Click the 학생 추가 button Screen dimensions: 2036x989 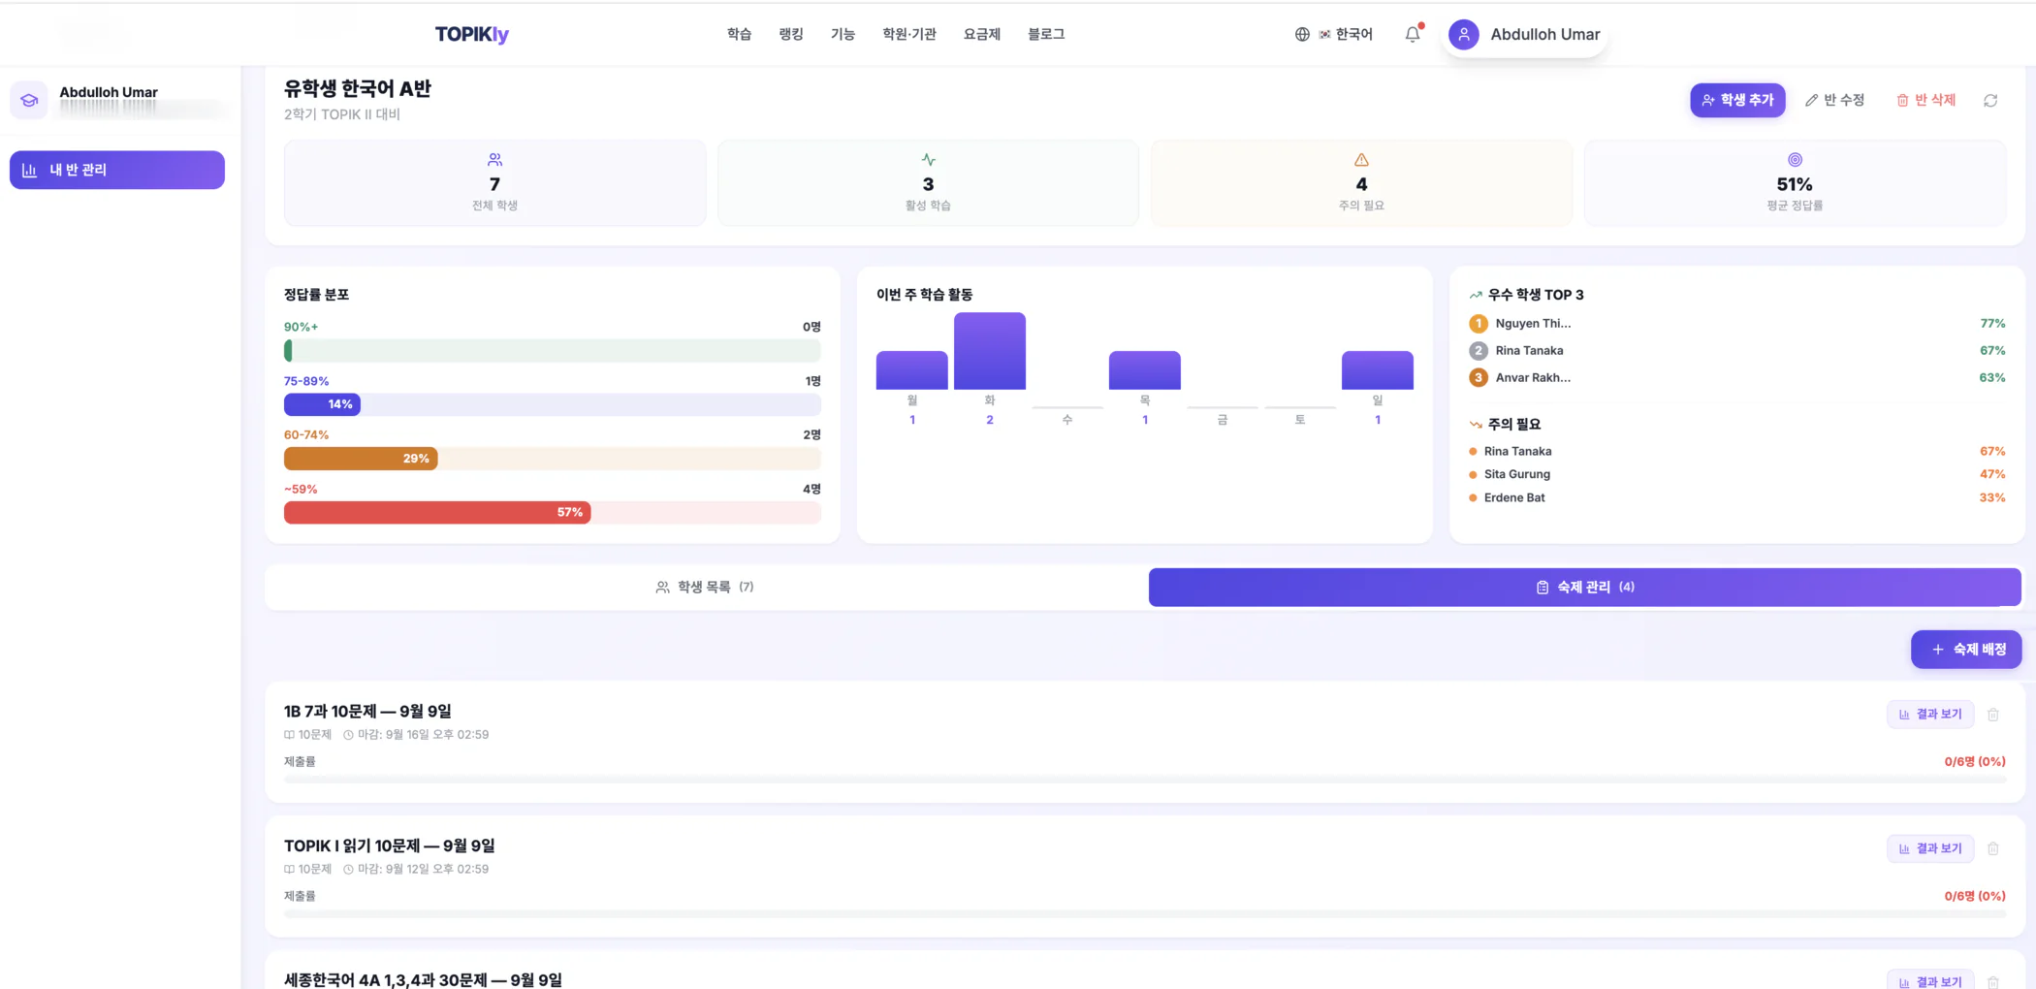pos(1737,100)
